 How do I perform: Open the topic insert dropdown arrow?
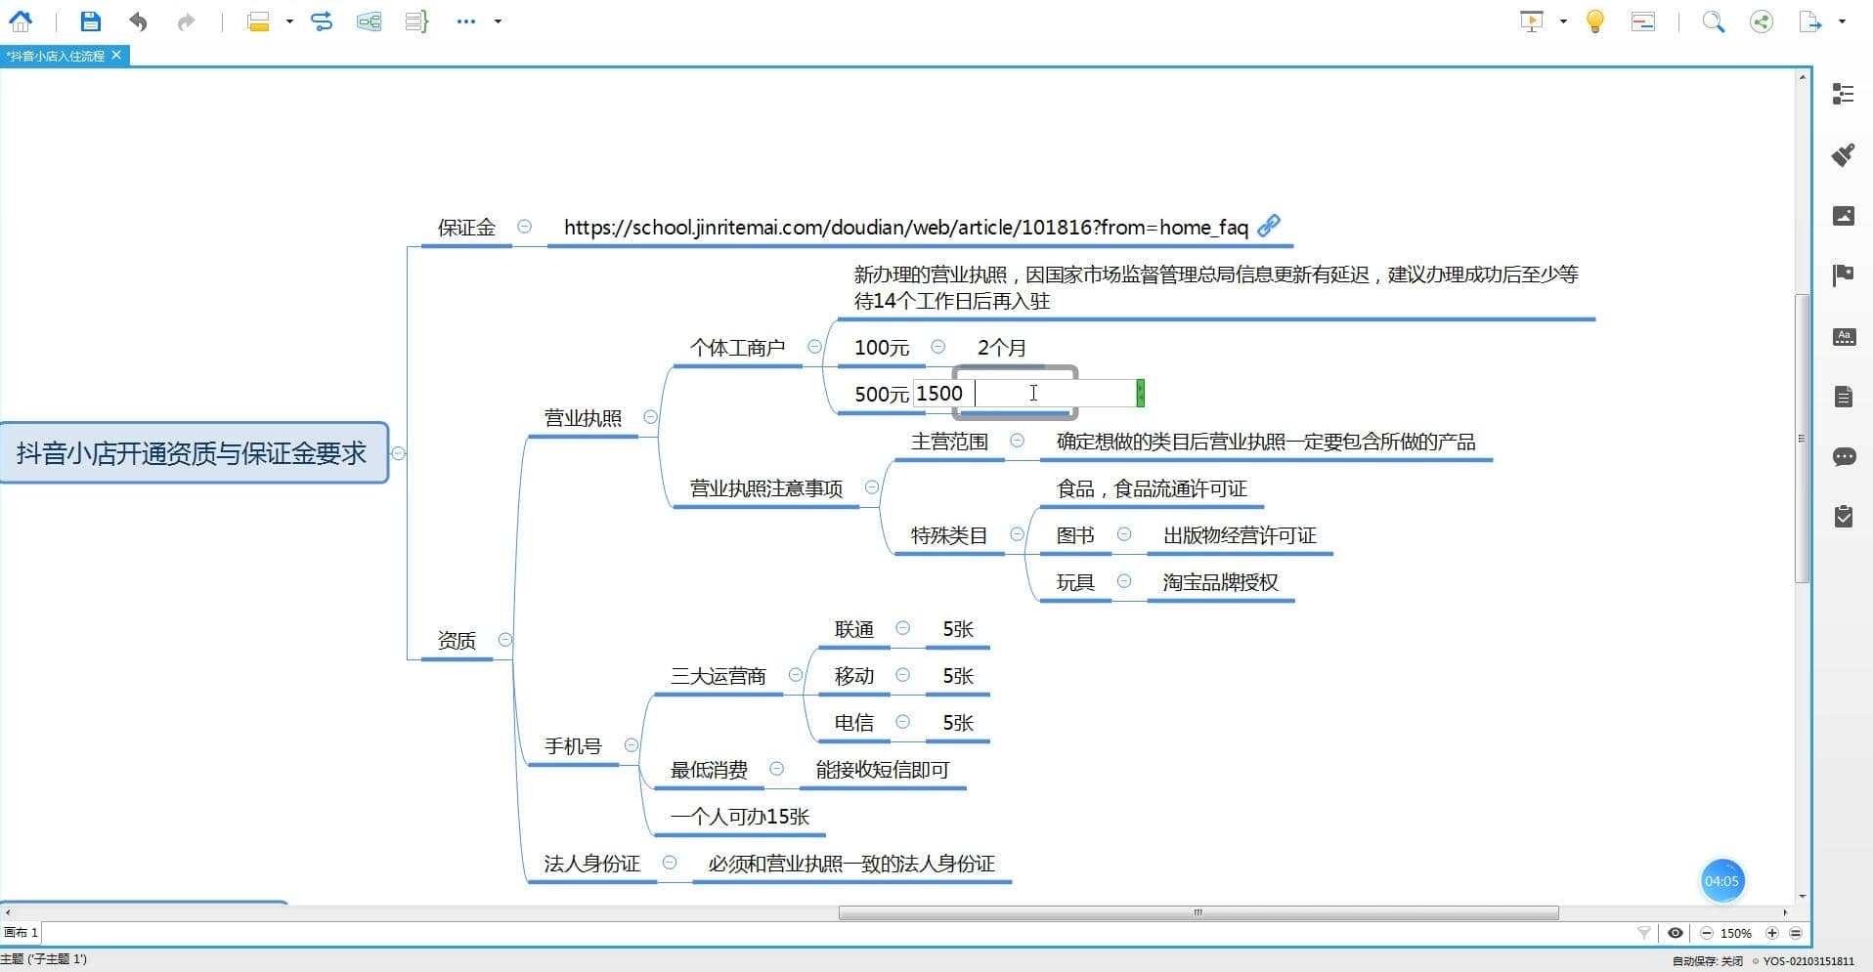[x=289, y=21]
